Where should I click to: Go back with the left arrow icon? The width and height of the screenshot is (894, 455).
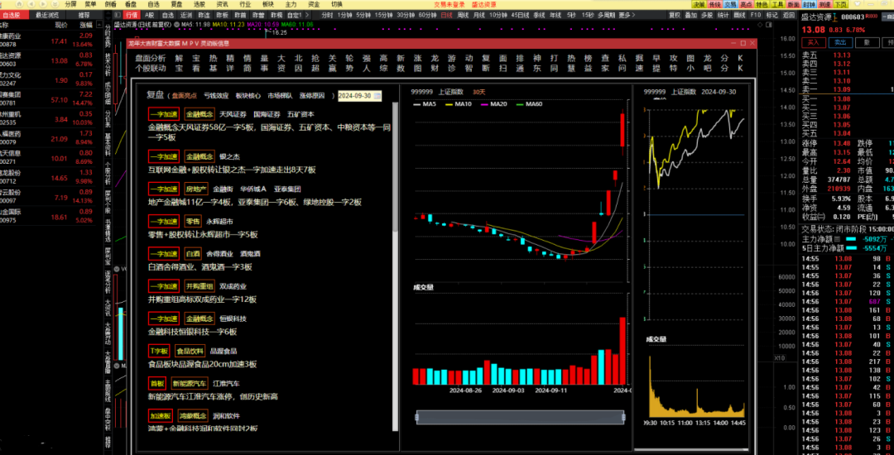(31, 4)
